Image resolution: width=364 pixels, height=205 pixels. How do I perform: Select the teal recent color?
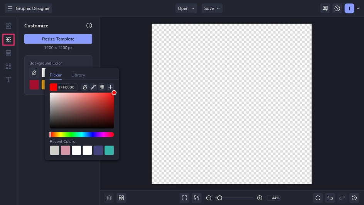coord(109,151)
